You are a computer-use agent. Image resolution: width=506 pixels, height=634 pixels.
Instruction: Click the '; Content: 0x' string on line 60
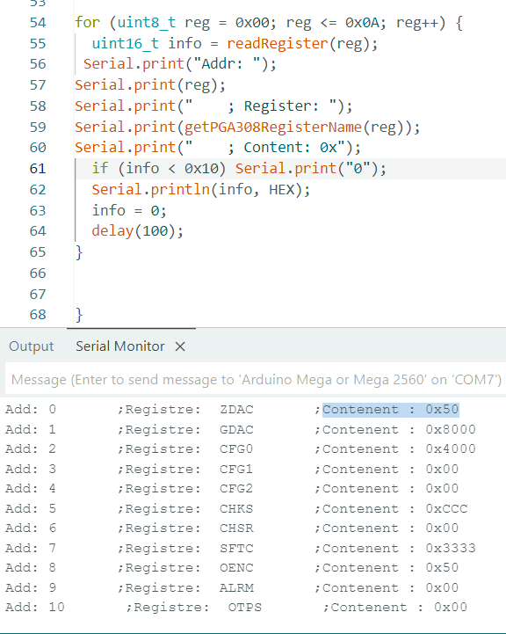[265, 148]
